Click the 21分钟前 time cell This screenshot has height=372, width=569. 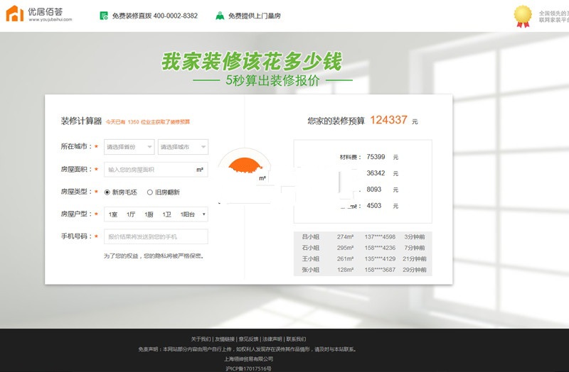tap(415, 258)
